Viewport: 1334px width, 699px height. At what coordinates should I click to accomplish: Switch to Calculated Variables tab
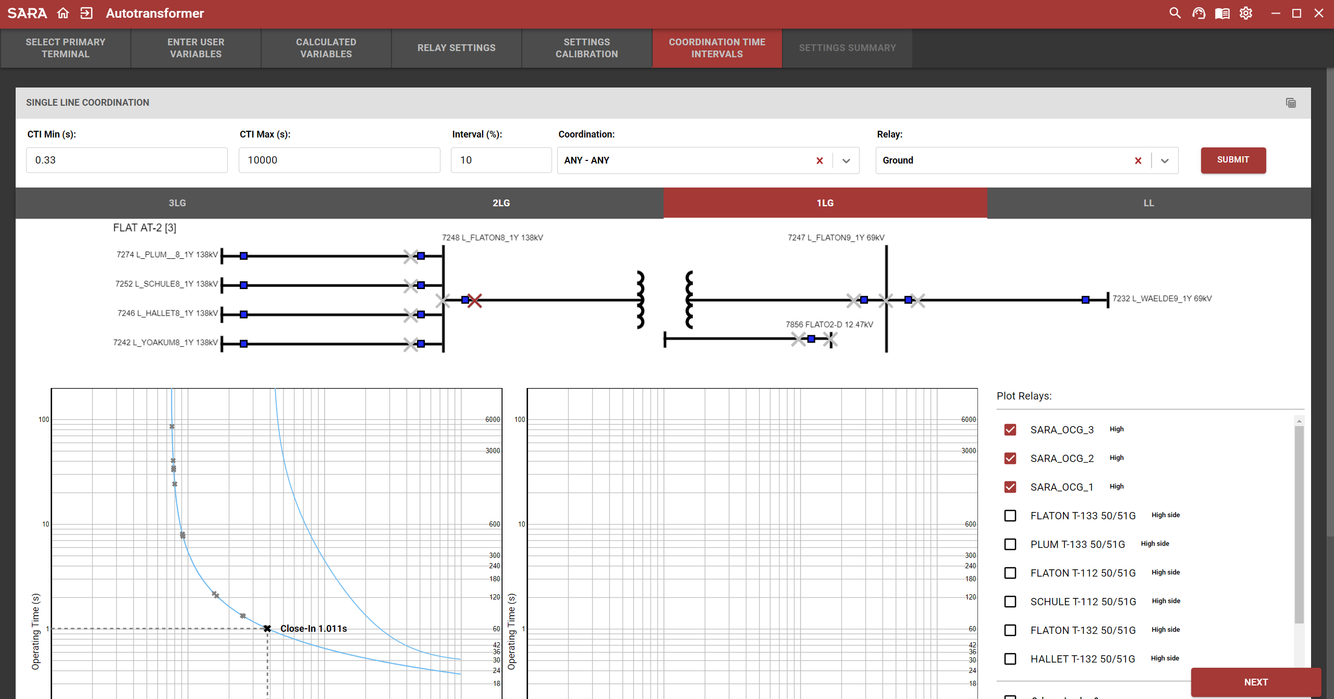(326, 48)
